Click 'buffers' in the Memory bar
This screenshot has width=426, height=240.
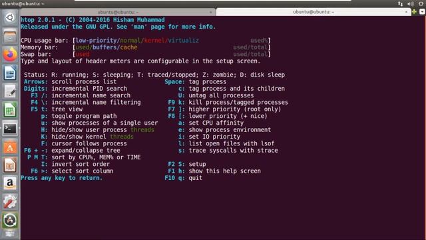click(x=105, y=47)
